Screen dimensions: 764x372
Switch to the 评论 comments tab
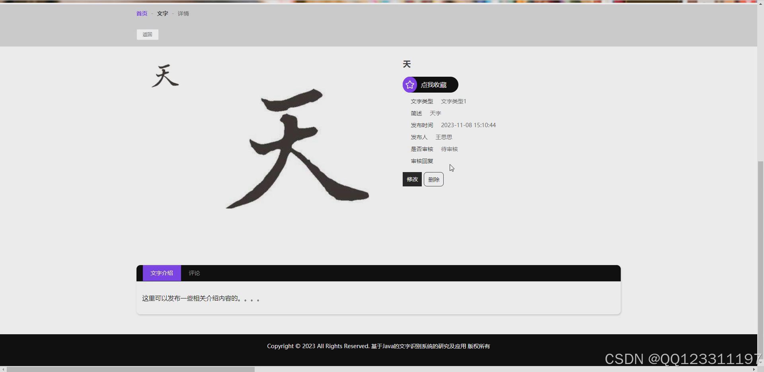(194, 273)
